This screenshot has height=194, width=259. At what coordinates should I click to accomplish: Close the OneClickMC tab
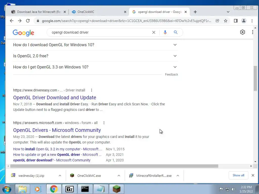pos(125,12)
